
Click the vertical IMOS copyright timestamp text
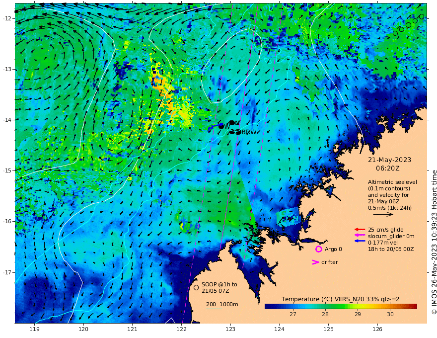coord(434,242)
